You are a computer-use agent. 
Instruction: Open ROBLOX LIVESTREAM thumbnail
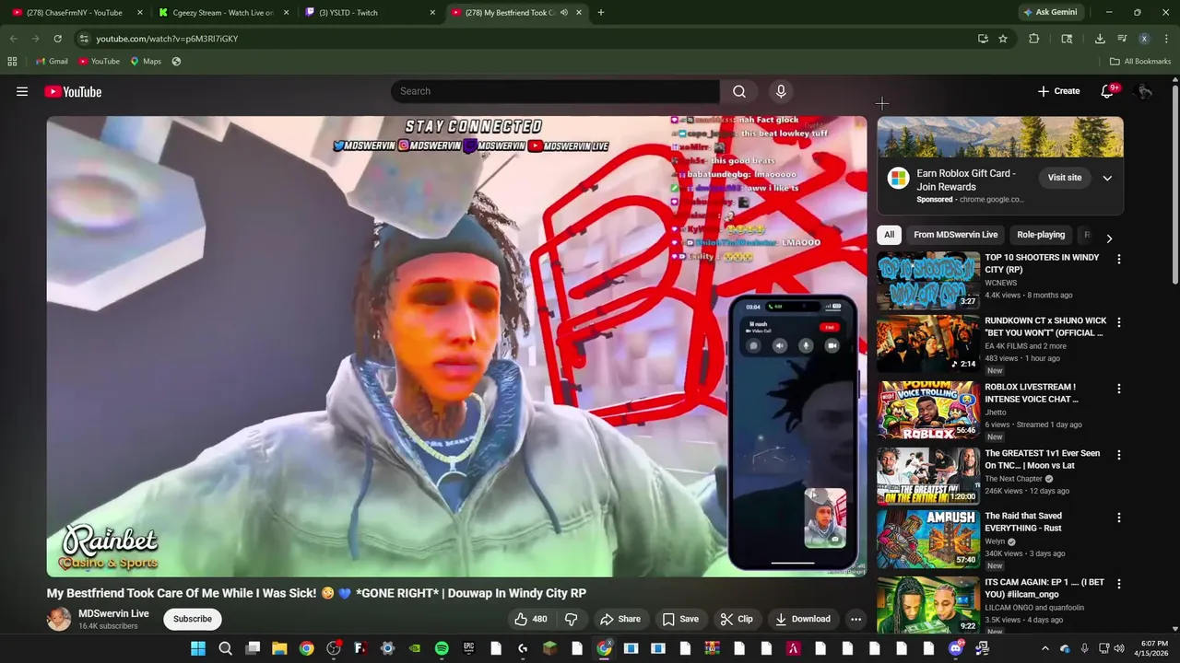pos(928,410)
